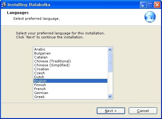Screen dimensions: 162x119
Task: Click the Balabolka installer title bar icon
Action: point(4,5)
